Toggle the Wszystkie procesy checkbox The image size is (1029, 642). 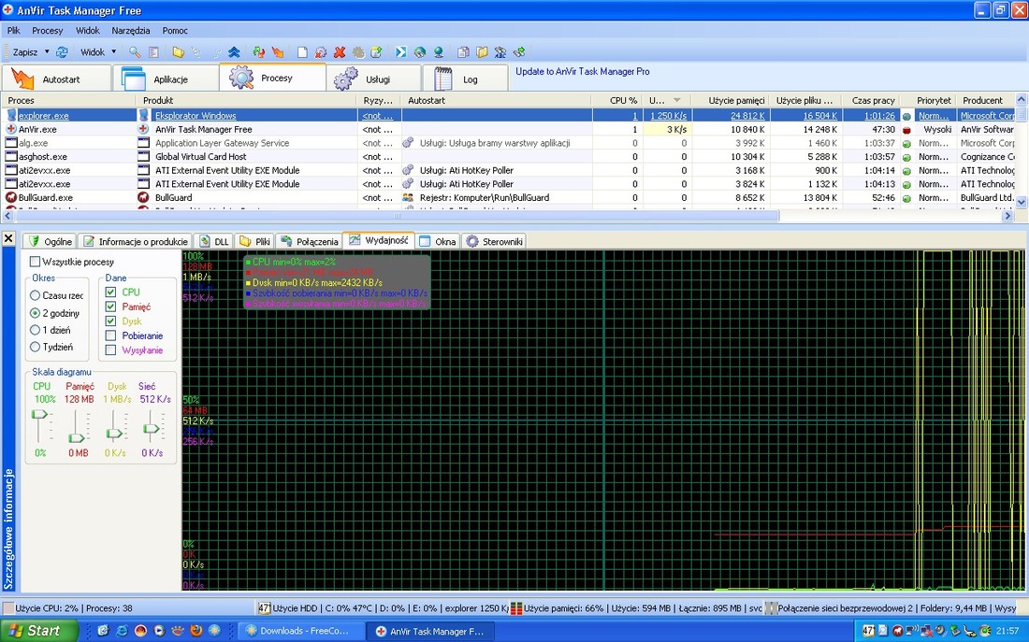click(x=35, y=262)
